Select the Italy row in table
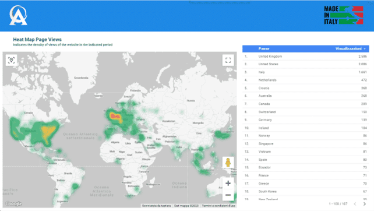The height and width of the screenshot is (211, 374). 306,72
